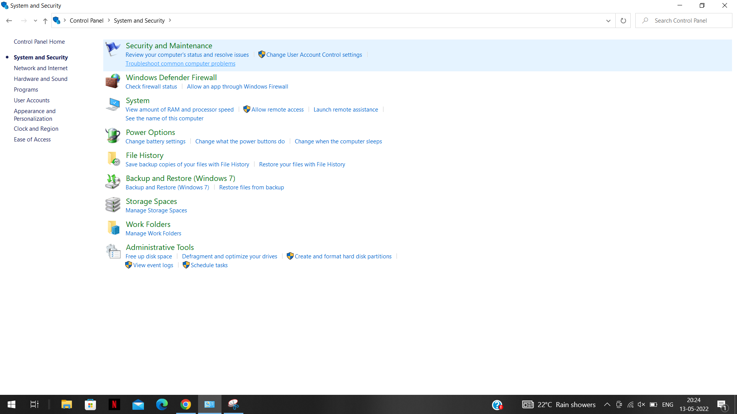Open the address bar dropdown arrow

coord(608,20)
